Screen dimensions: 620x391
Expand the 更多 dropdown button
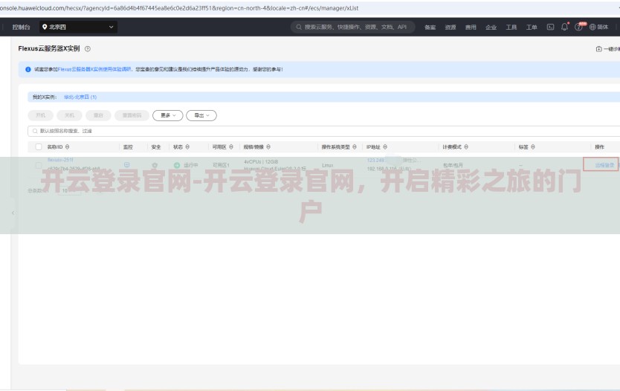(x=168, y=115)
